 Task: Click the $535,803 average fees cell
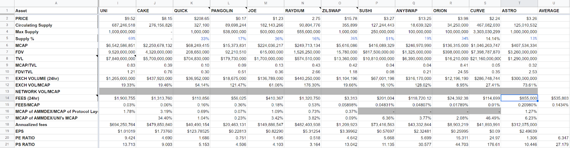click(x=554, y=98)
